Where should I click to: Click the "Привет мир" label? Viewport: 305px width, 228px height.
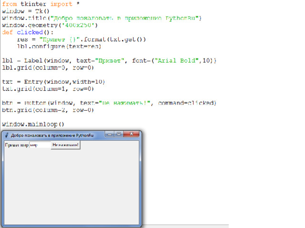point(17,145)
